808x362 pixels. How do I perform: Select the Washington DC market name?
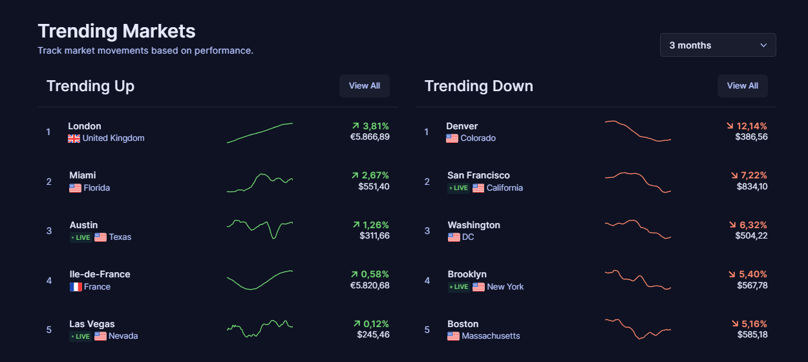click(474, 225)
